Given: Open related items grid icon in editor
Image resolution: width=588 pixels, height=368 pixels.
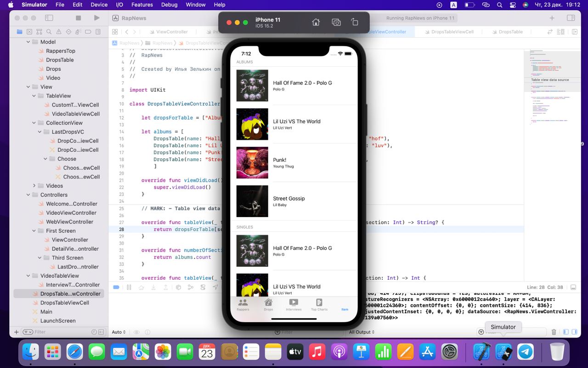Looking at the screenshot, I should point(115,32).
